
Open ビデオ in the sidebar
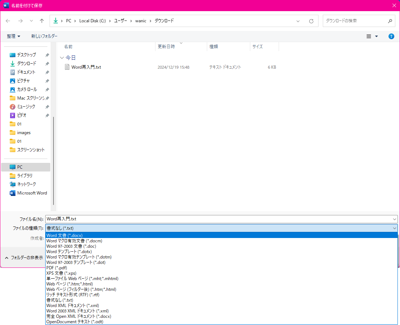click(22, 115)
